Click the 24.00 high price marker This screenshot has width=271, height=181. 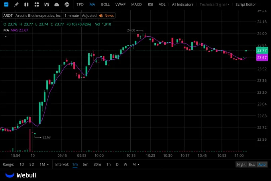(131, 30)
